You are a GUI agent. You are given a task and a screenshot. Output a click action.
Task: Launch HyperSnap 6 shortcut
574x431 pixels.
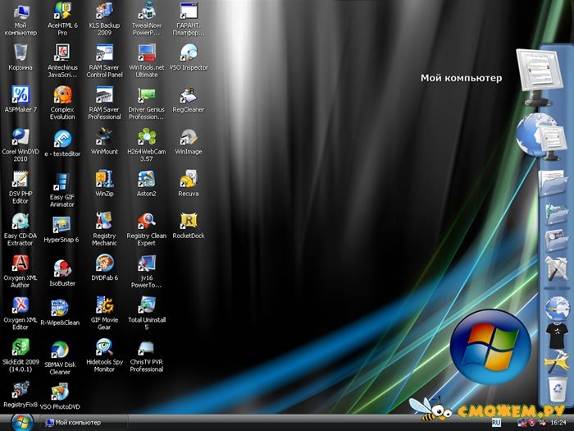pos(62,225)
